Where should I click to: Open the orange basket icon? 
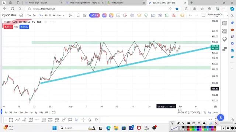click(x=139, y=15)
